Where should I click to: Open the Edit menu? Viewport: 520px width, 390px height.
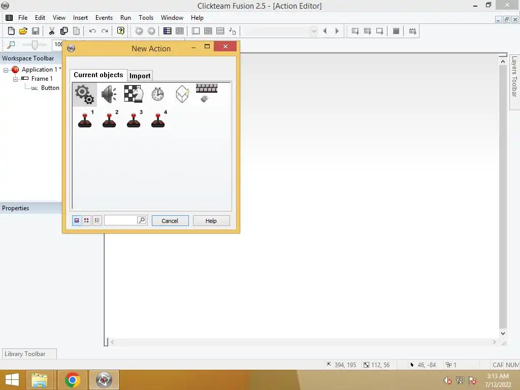pos(40,18)
